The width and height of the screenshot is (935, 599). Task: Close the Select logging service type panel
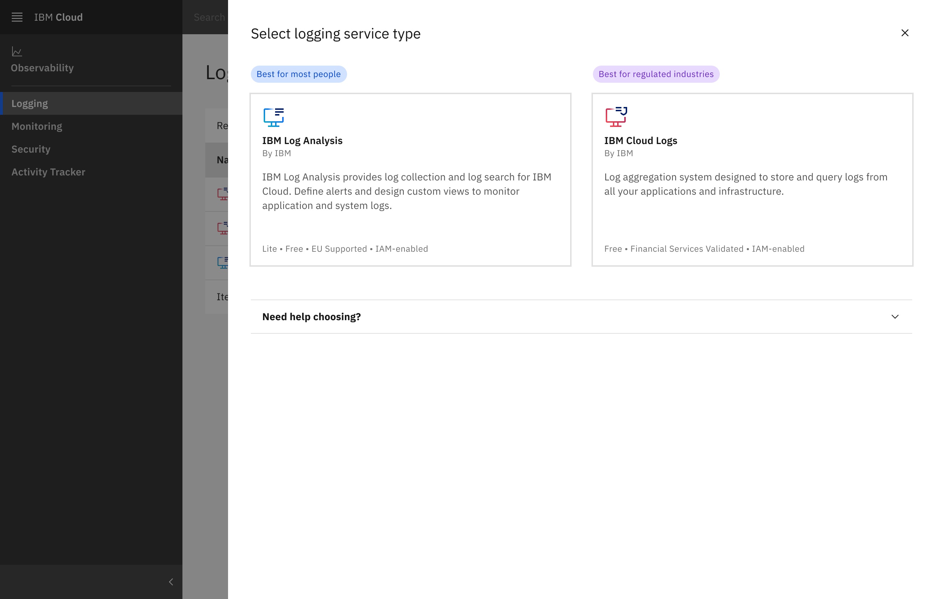point(905,33)
